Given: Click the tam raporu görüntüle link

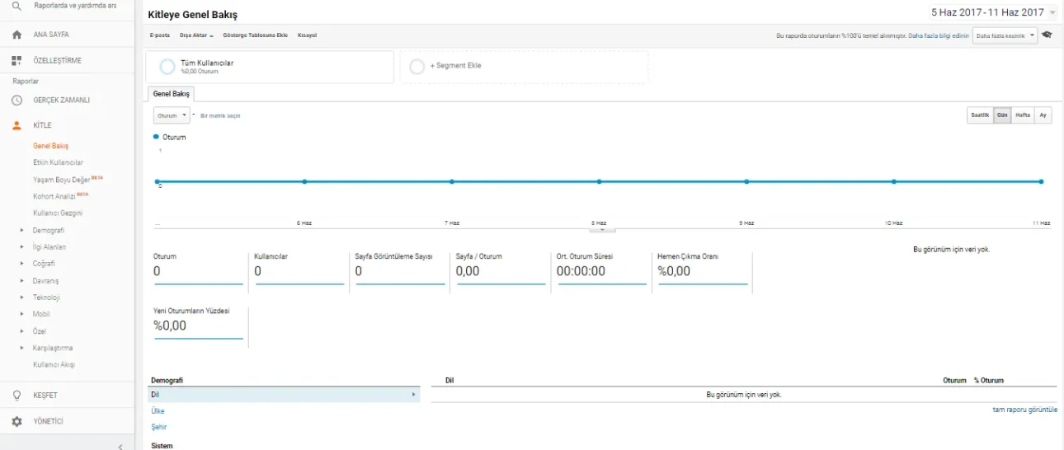Looking at the screenshot, I should tap(1024, 410).
